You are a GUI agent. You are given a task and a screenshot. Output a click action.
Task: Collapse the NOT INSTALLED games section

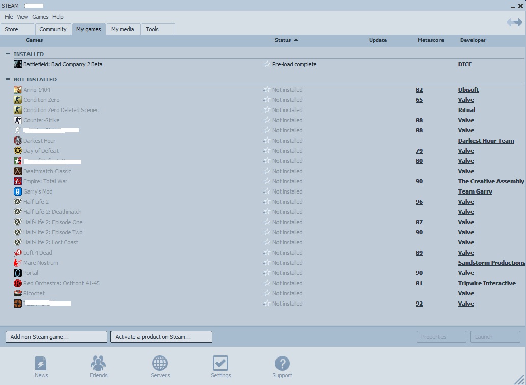(8, 79)
